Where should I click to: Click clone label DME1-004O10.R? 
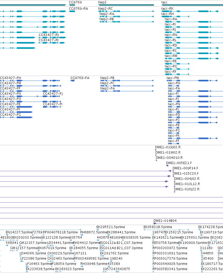(x=169, y=157)
